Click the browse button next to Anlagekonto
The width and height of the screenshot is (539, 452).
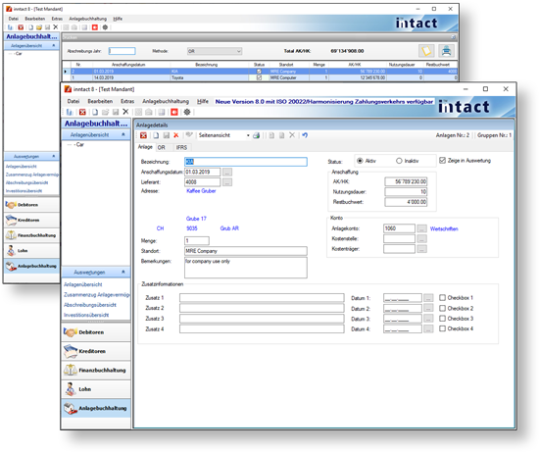pyautogui.click(x=421, y=228)
